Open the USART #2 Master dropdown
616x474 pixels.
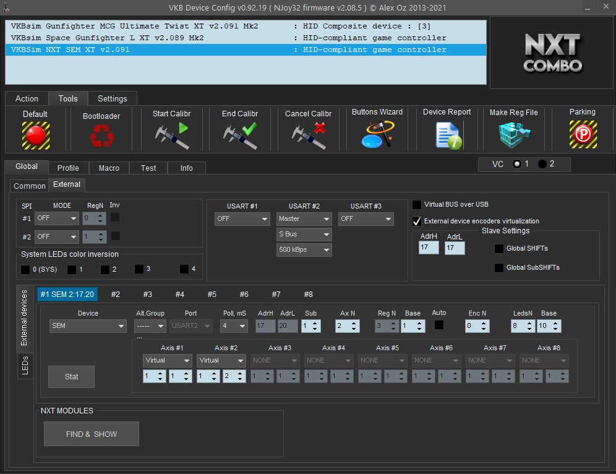(304, 219)
